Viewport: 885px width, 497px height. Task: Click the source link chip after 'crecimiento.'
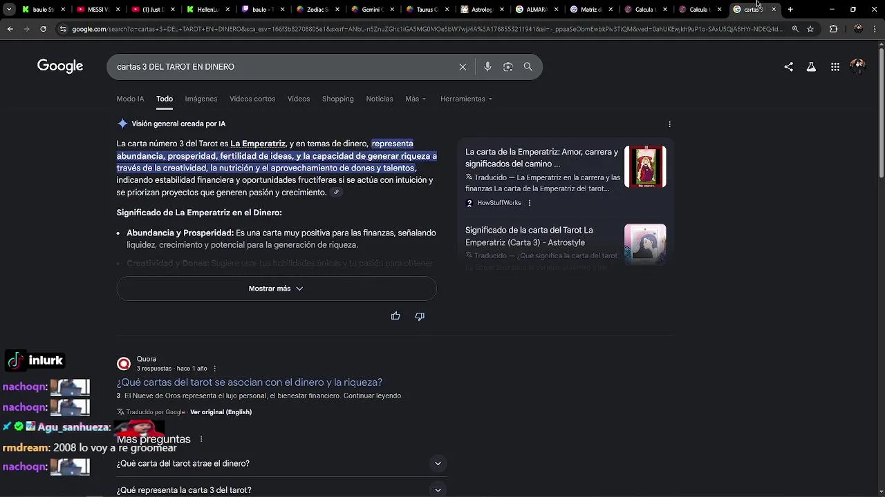tap(336, 193)
